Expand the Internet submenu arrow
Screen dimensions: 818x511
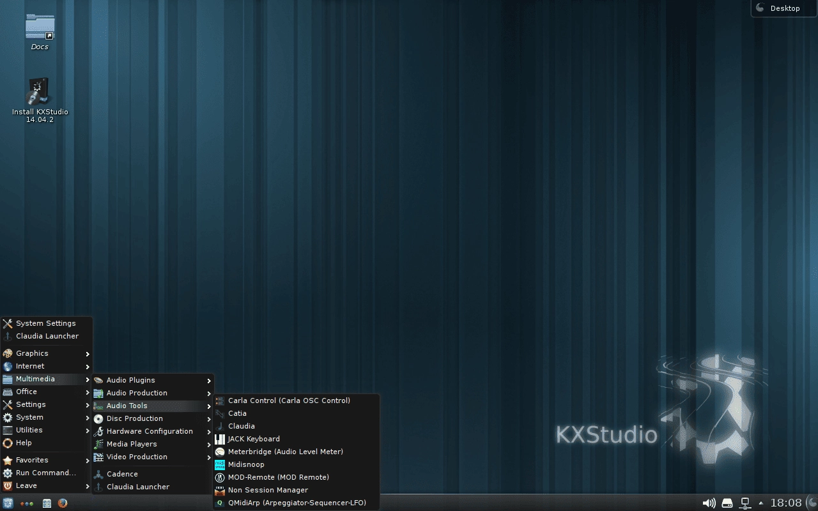click(88, 367)
